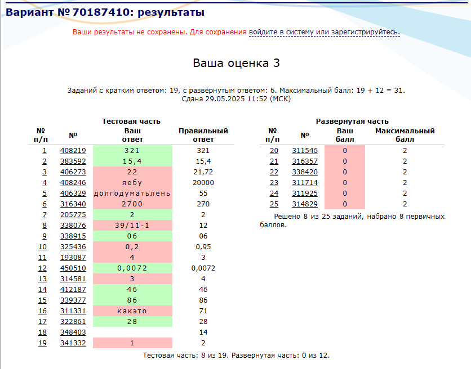Click the correct answer "71" in row 16
This screenshot has height=369, width=471.
pos(203,311)
